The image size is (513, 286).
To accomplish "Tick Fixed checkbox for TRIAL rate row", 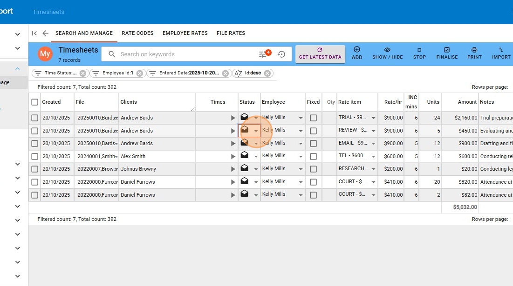I will 313,118.
